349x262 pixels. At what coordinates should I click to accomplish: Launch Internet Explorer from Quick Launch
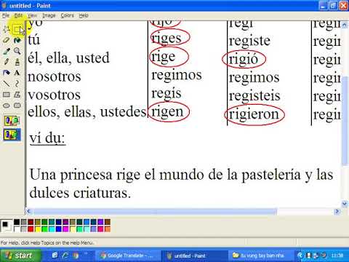(x=65, y=255)
